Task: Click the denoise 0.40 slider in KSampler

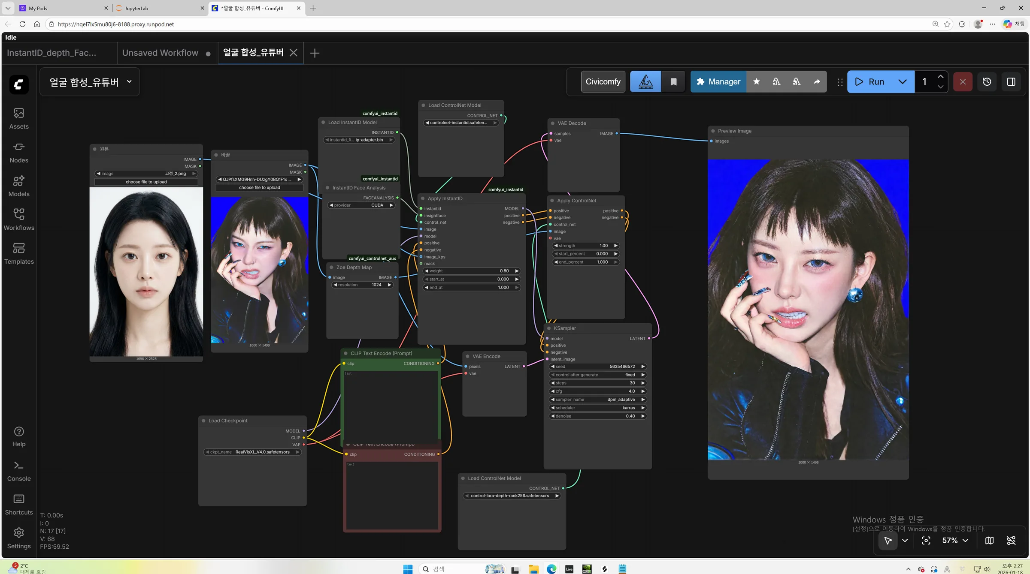Action: tap(597, 416)
